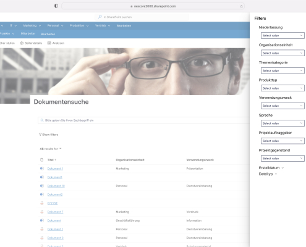Expand the Erstelldatum filter section
The image size is (306, 247).
pos(271,168)
